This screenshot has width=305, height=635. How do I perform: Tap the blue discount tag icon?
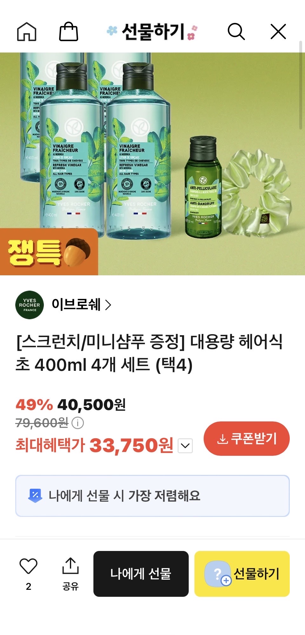coord(35,496)
